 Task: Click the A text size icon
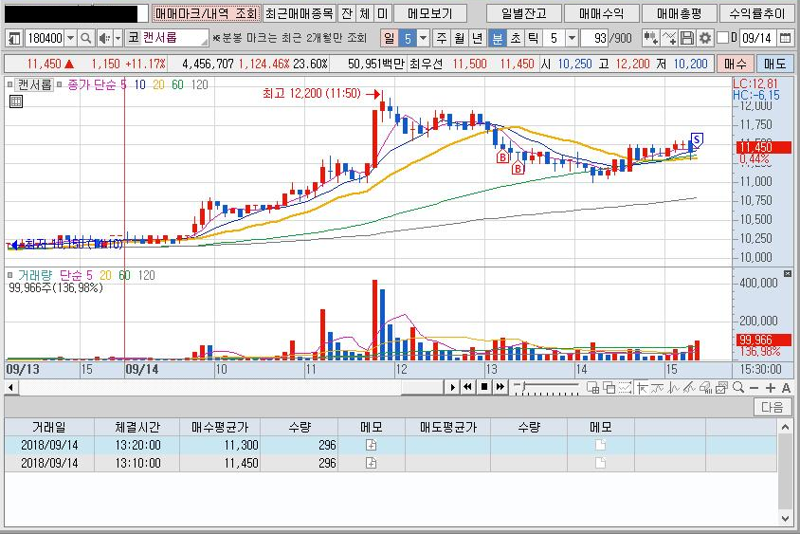pos(786,389)
